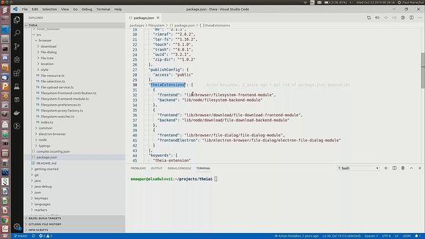Click the editor vertical scrollbar

[x=423, y=70]
